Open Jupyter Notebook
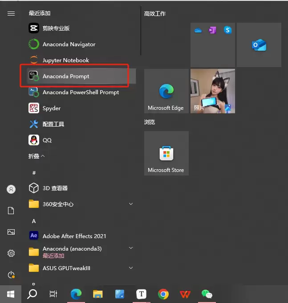The image size is (288, 303). [x=81, y=60]
